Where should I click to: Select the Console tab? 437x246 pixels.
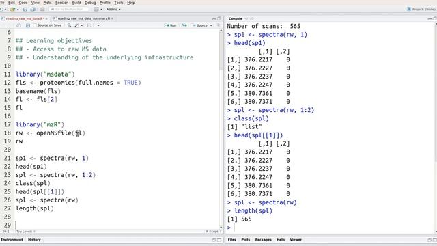[x=235, y=18]
